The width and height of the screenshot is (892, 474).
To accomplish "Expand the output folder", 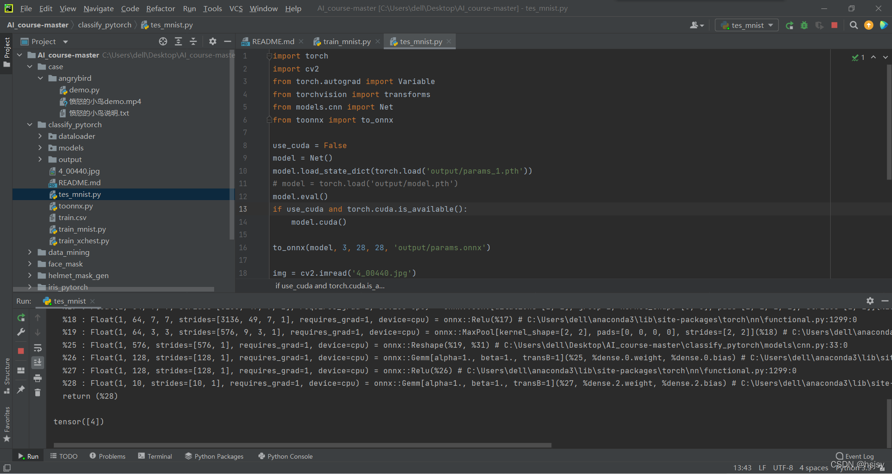I will (40, 159).
